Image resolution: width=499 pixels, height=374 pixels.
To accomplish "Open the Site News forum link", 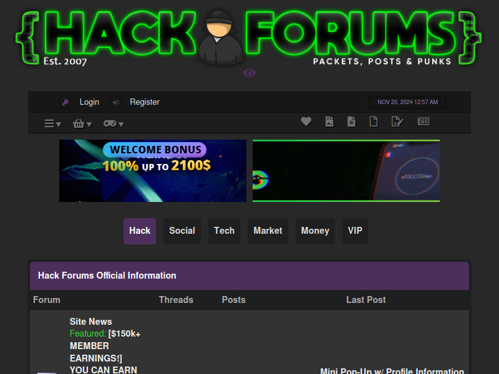I will tap(90, 322).
